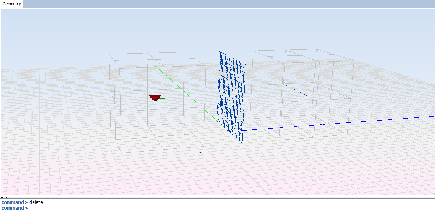Switch to the Geometry tab
Viewport: 435px width, 217px height.
(12, 4)
